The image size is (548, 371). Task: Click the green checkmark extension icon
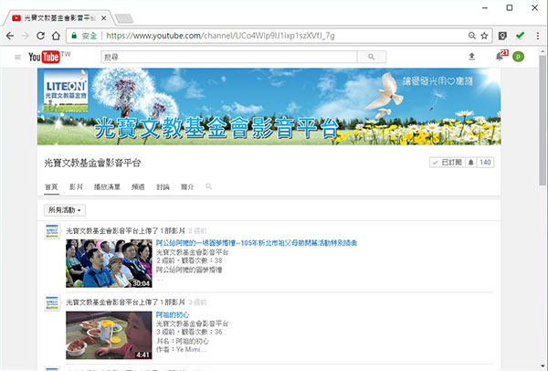point(520,36)
